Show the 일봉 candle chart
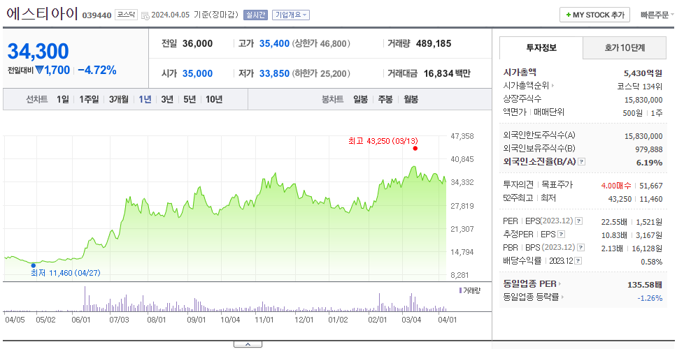677x349 pixels. 360,100
